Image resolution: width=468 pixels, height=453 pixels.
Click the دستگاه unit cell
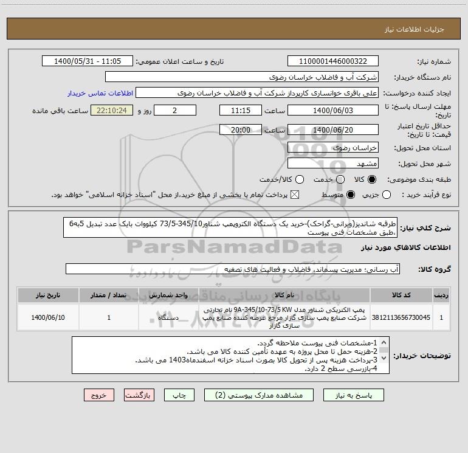[x=168, y=317]
